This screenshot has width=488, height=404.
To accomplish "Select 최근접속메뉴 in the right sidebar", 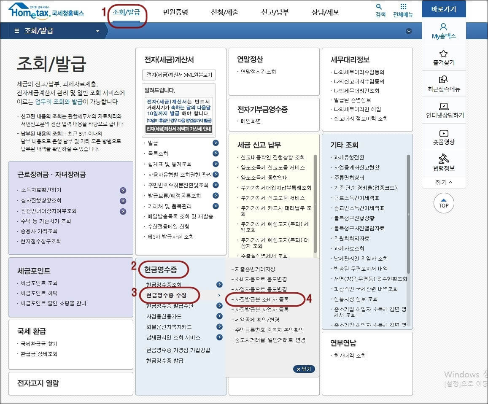I will coord(443,82).
